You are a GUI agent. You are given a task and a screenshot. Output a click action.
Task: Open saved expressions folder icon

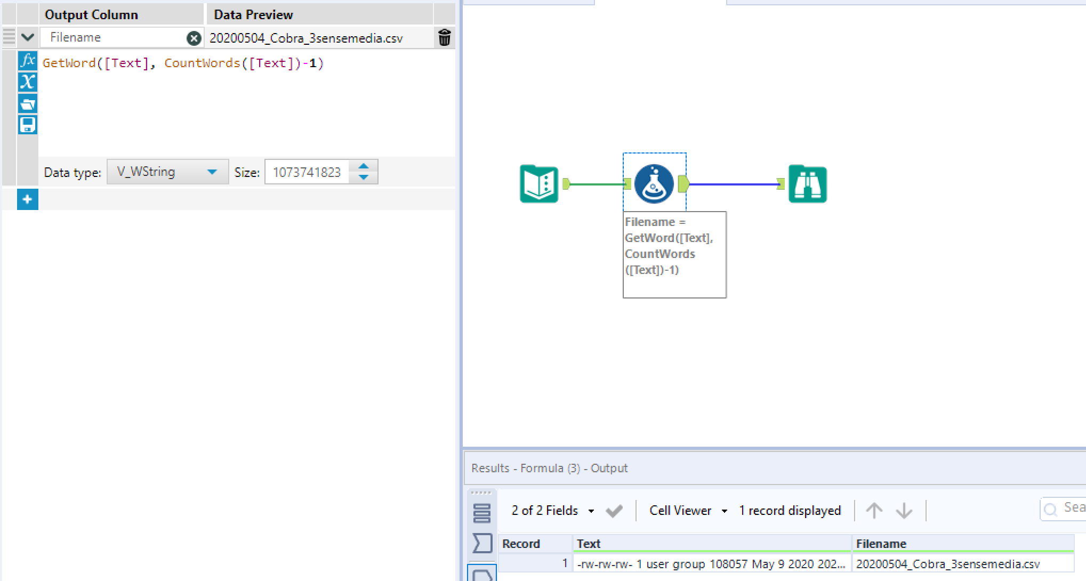click(x=27, y=103)
